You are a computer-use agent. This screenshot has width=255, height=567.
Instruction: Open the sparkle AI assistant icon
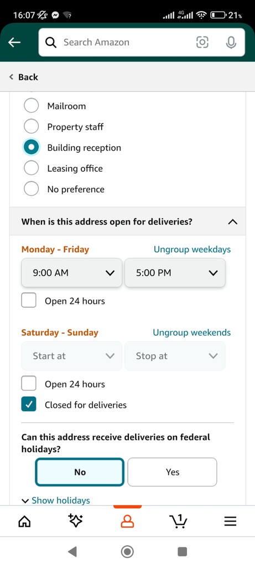click(x=75, y=520)
